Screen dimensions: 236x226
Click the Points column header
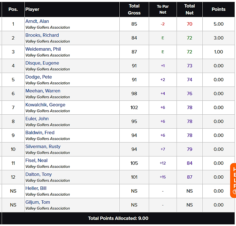pyautogui.click(x=219, y=9)
